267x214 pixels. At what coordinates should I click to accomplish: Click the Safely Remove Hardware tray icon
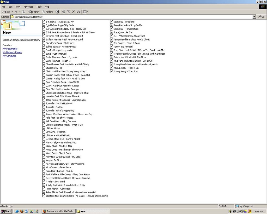coord(238,211)
